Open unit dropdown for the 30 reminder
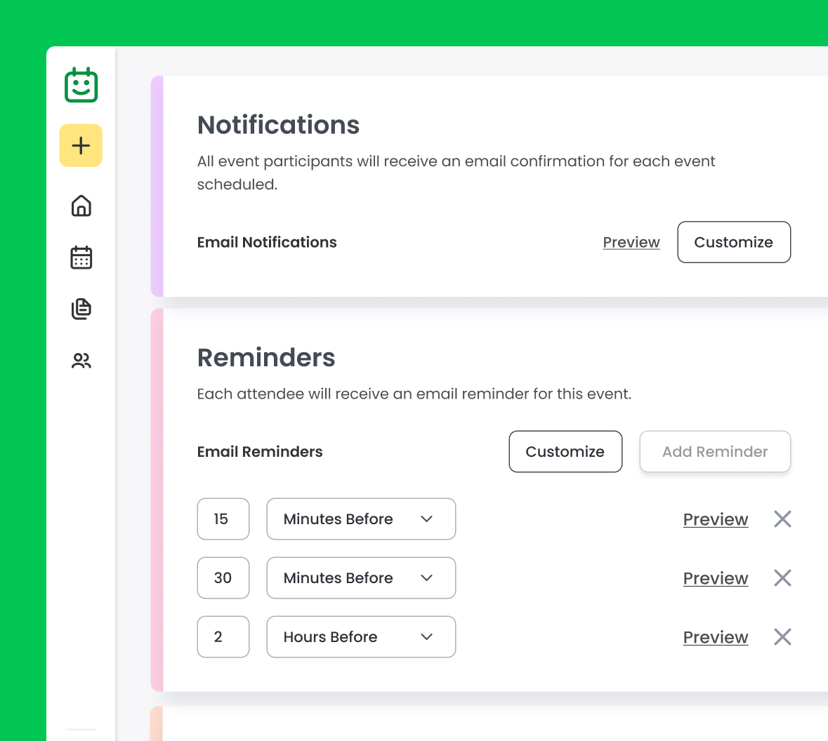Image resolution: width=828 pixels, height=741 pixels. 361,578
